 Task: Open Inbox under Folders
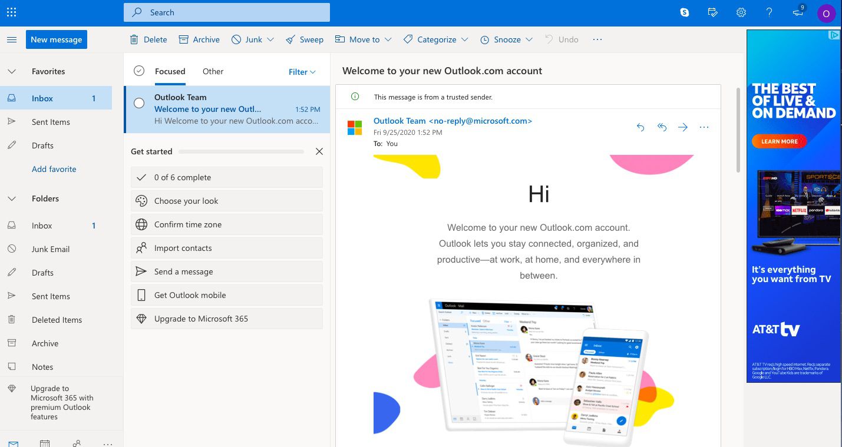56,226
